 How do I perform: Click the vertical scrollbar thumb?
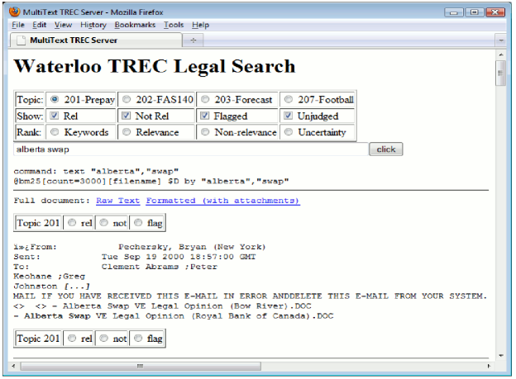pyautogui.click(x=501, y=73)
